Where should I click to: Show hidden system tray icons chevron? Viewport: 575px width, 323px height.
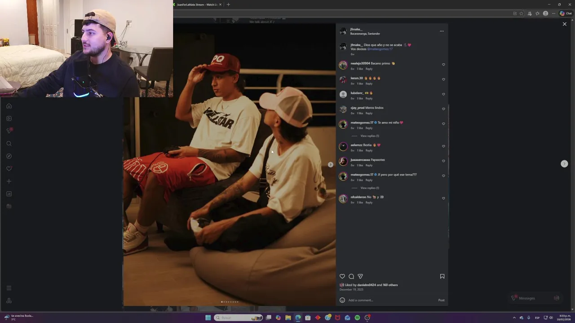click(514, 318)
